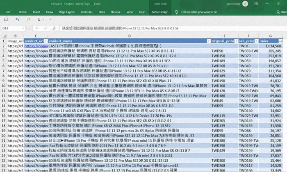This screenshot has width=287, height=172.
Task: Click the Wanchung account name
Action: click(x=233, y=4)
